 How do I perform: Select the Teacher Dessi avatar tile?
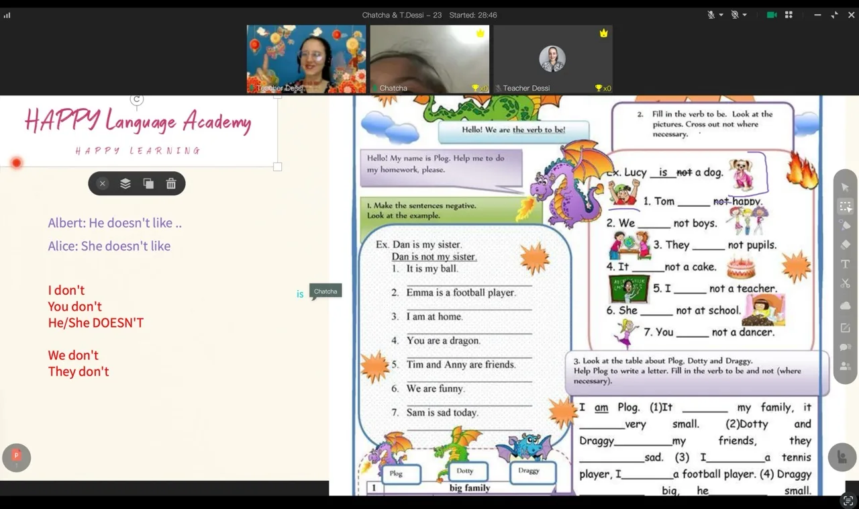click(x=553, y=59)
